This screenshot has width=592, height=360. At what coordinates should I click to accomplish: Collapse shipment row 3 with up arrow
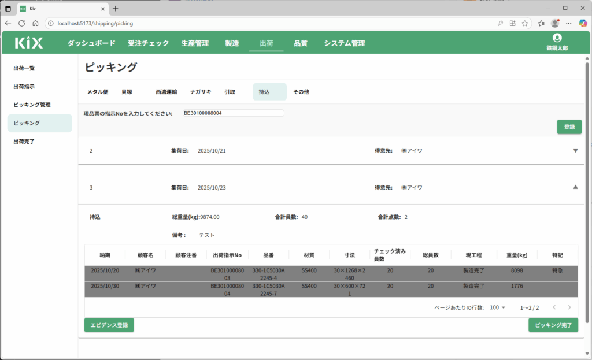[x=575, y=187]
